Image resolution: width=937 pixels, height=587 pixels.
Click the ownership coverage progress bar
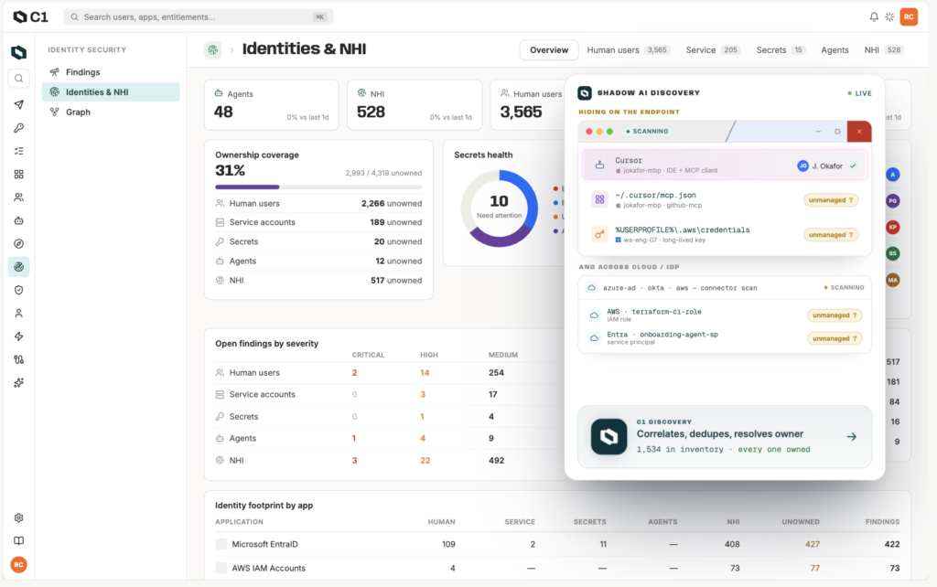[318, 187]
